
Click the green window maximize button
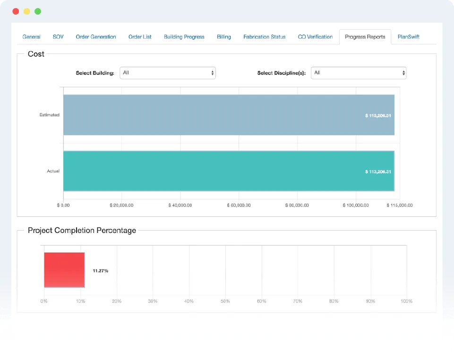click(x=38, y=11)
